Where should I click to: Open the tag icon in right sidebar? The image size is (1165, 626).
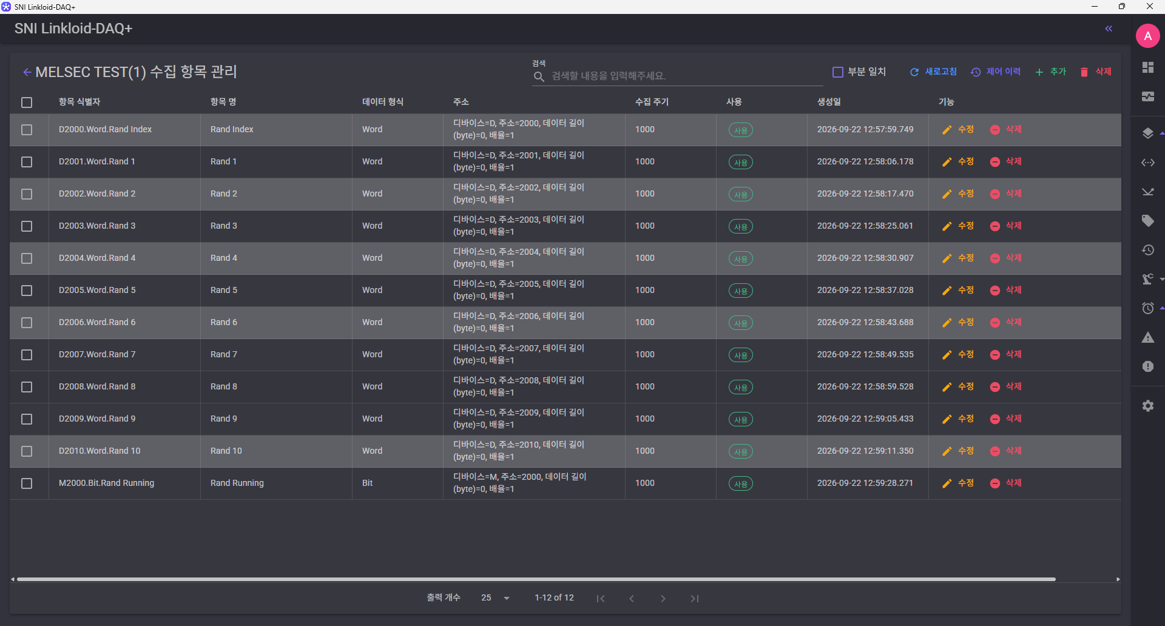(x=1147, y=221)
